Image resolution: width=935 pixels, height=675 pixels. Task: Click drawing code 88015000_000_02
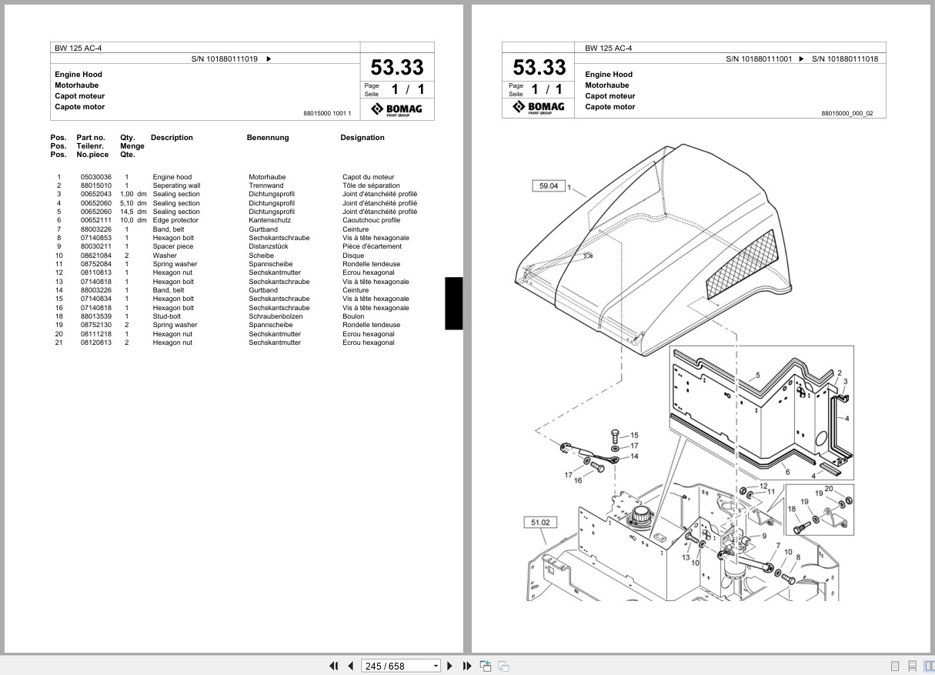847,114
